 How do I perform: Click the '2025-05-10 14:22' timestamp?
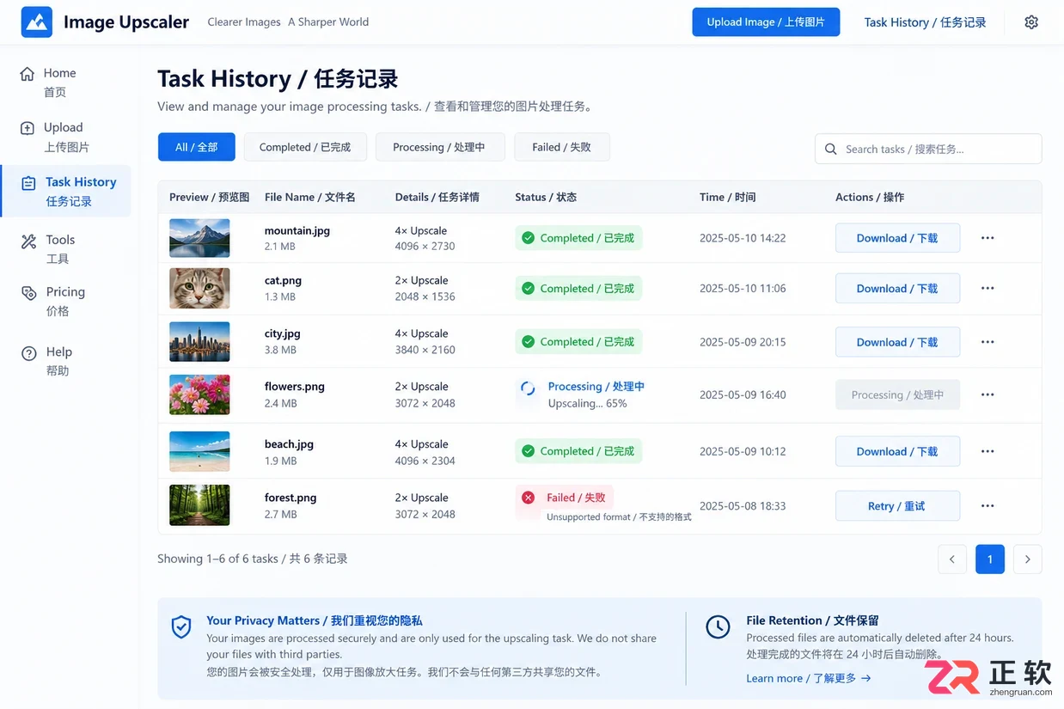coord(743,238)
